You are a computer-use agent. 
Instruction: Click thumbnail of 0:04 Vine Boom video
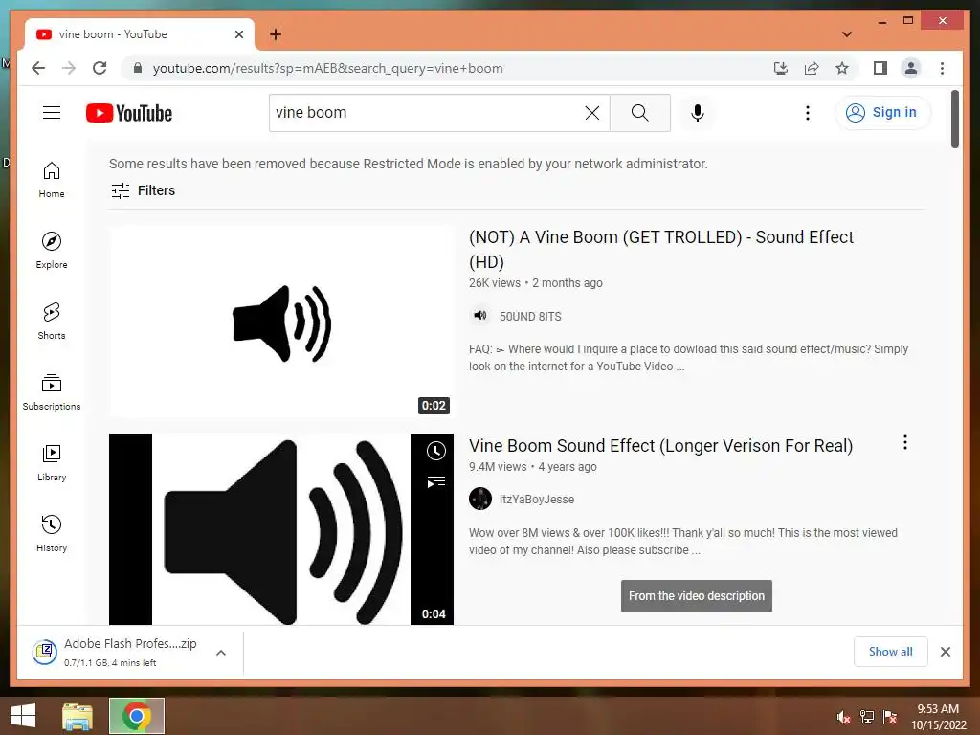281,528
